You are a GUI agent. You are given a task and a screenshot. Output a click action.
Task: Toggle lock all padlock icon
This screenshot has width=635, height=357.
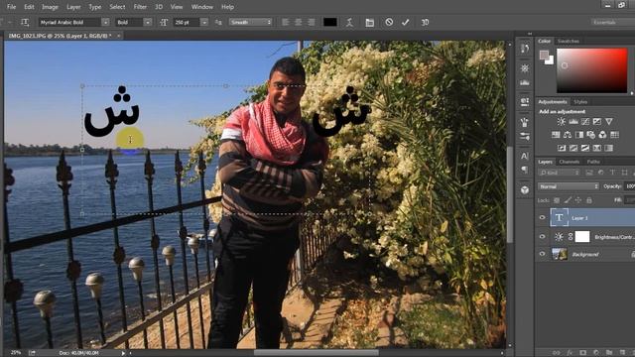[x=589, y=200]
